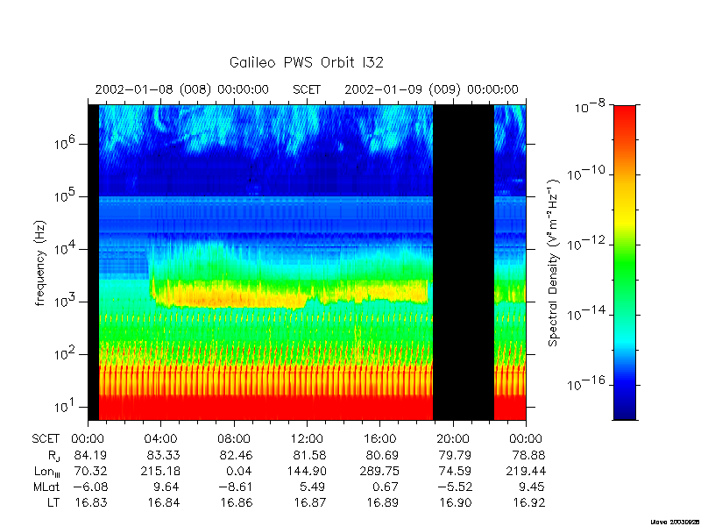Viewport: 701px width, 526px height.
Task: Click the Uiowa date stamp in the corner
Action: (676, 522)
